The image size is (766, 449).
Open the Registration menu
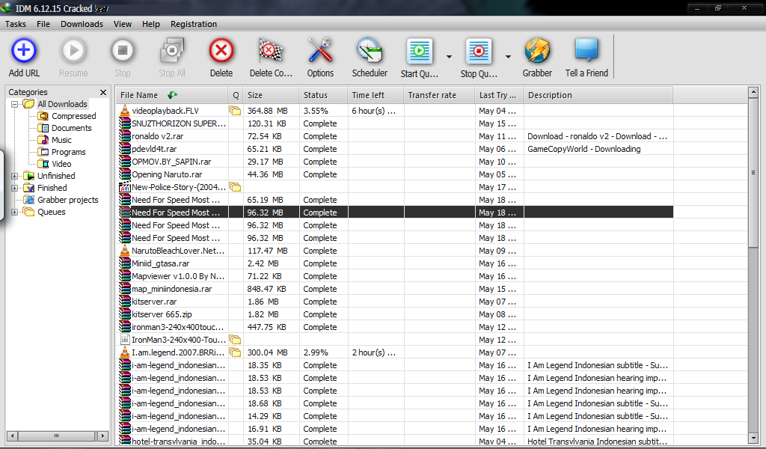[x=194, y=24]
